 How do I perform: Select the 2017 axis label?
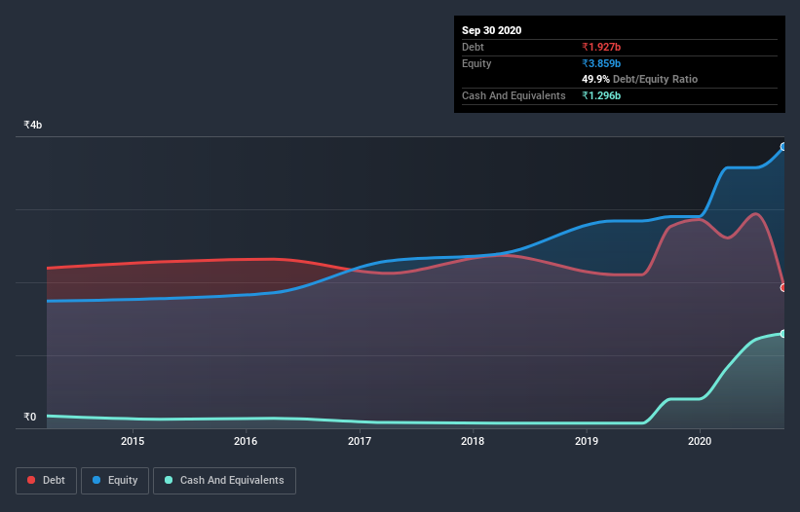click(x=360, y=441)
